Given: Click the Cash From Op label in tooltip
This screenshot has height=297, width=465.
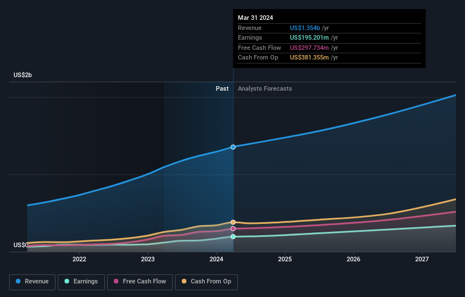Looking at the screenshot, I should (258, 58).
